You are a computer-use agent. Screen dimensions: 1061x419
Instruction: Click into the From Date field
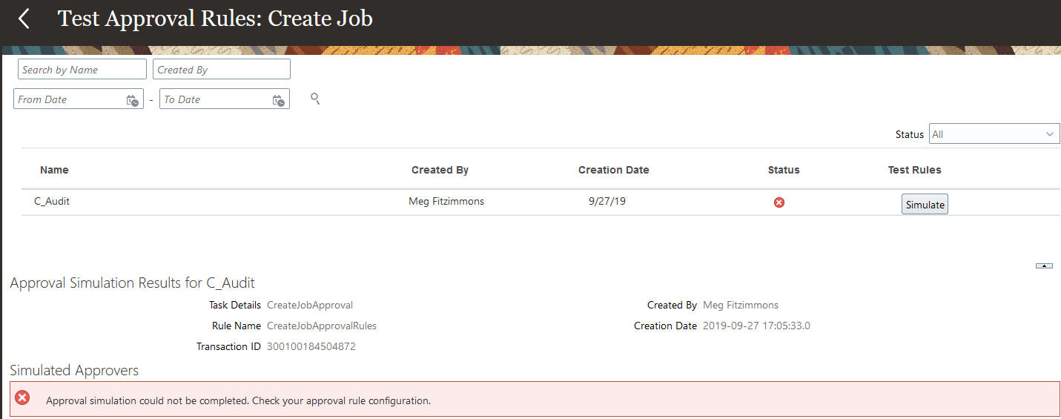(x=68, y=99)
